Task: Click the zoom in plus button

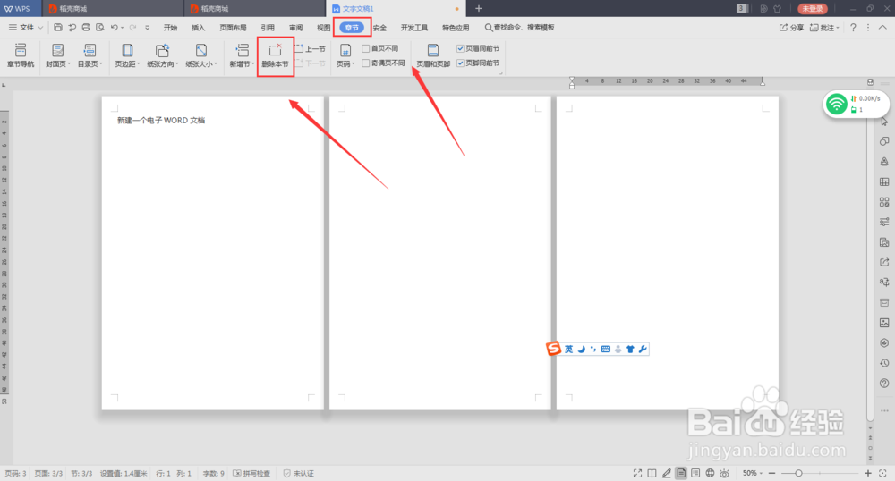Action: (867, 473)
